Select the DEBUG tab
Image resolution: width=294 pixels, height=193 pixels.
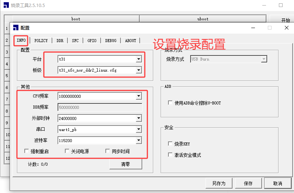pyautogui.click(x=111, y=41)
